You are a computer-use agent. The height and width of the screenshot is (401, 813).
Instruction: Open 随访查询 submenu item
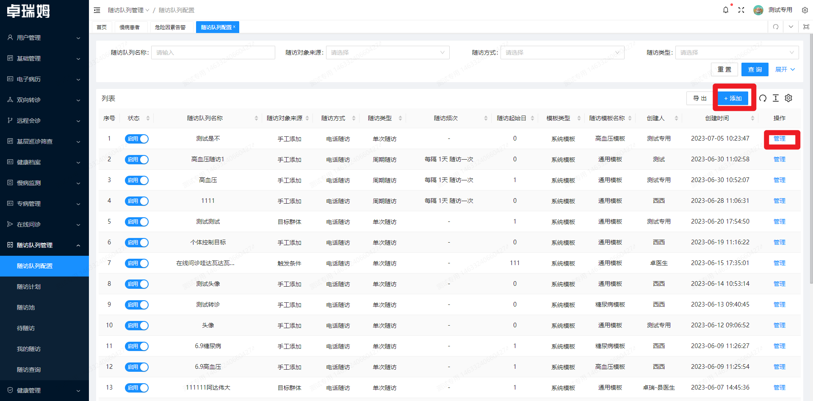pos(44,370)
